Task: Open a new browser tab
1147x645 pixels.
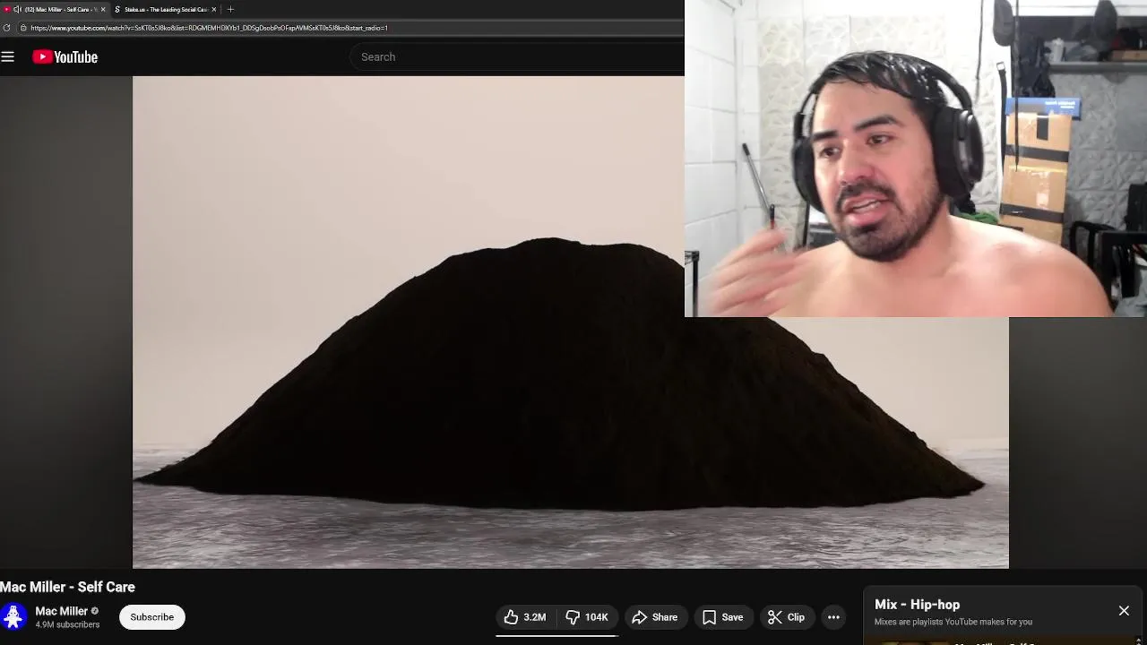Action: point(230,9)
